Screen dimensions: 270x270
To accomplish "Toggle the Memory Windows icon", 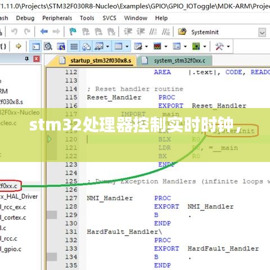I will (x=118, y=46).
